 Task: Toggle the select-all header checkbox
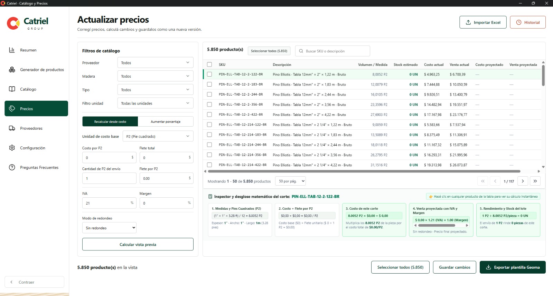coord(209,65)
